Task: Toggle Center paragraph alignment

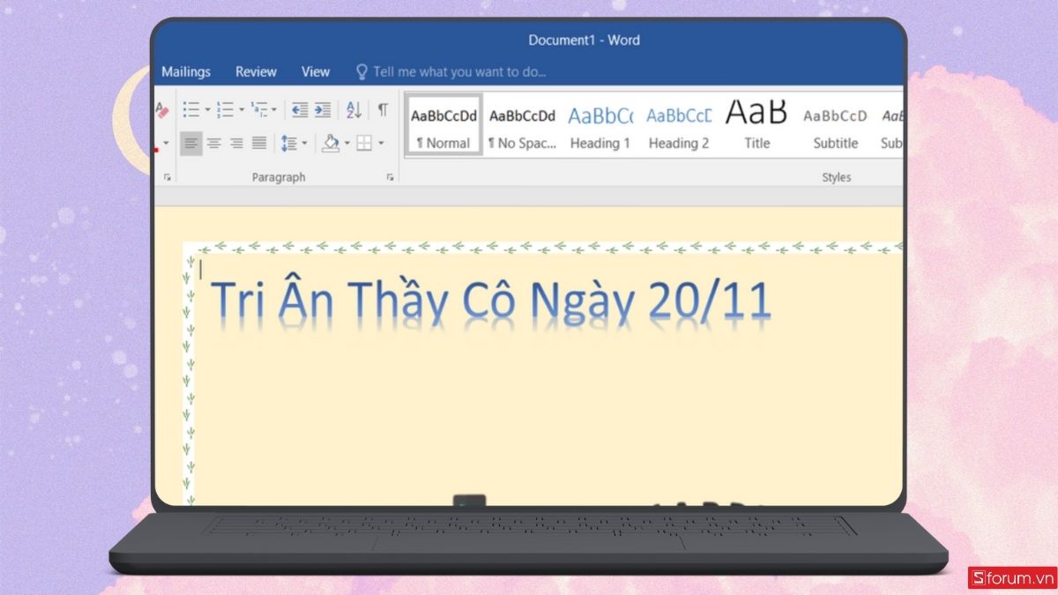Action: coord(213,143)
